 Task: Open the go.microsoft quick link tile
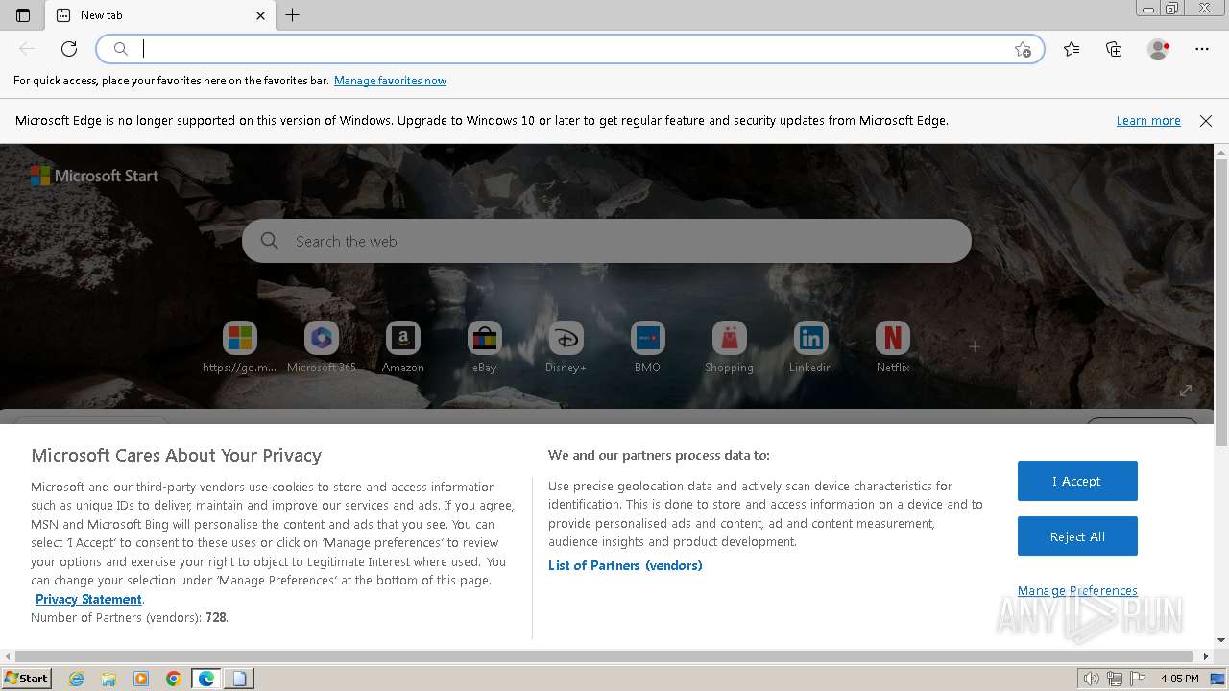tap(240, 347)
